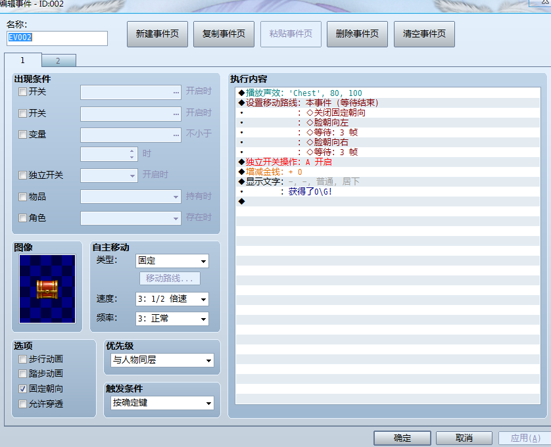Open the 频率 dropdown showing 正常

172,319
